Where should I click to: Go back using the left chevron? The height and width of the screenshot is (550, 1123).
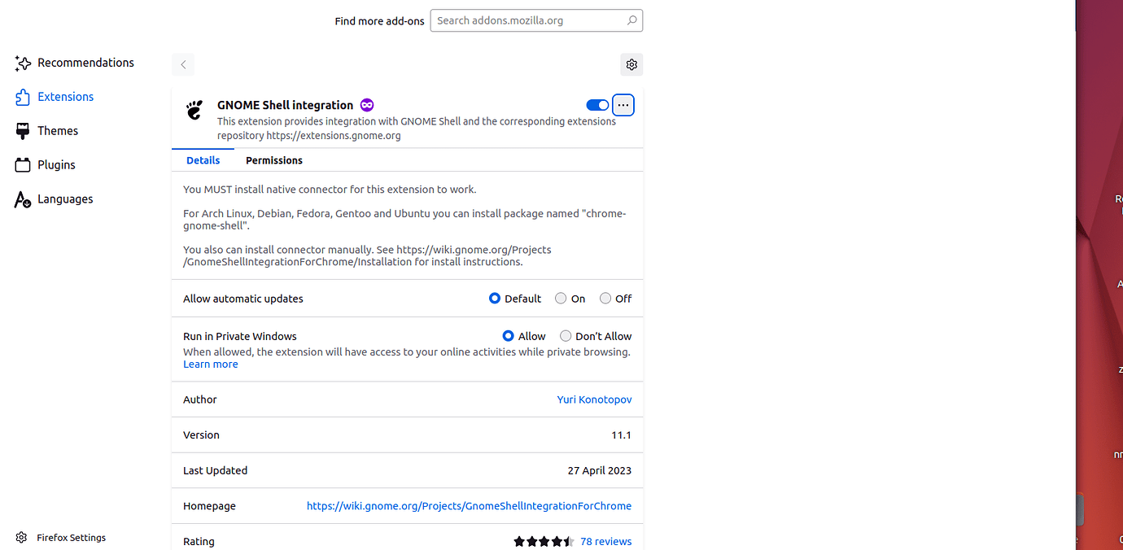point(183,64)
